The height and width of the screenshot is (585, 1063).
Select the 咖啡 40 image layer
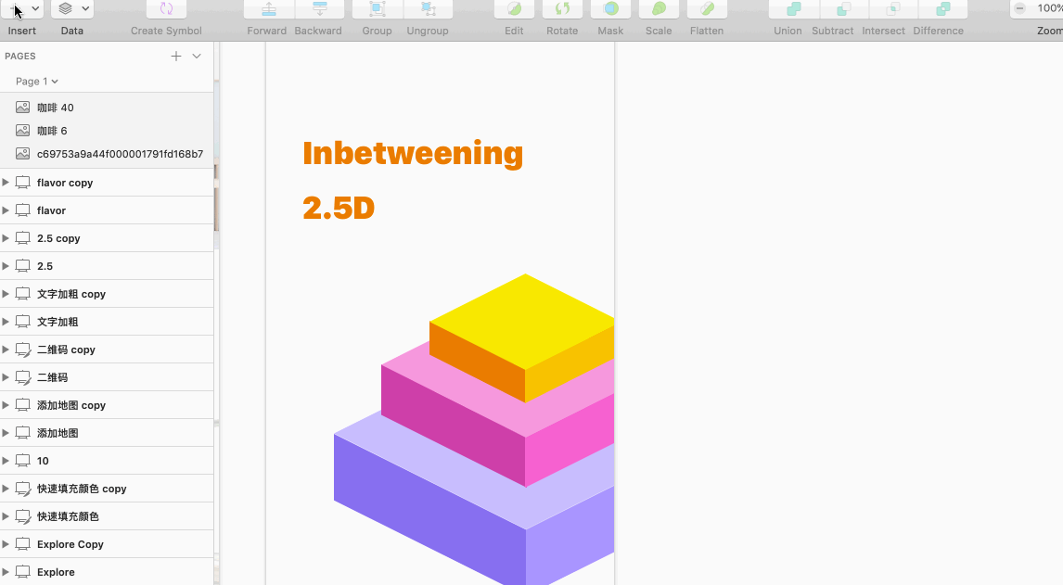(x=56, y=108)
